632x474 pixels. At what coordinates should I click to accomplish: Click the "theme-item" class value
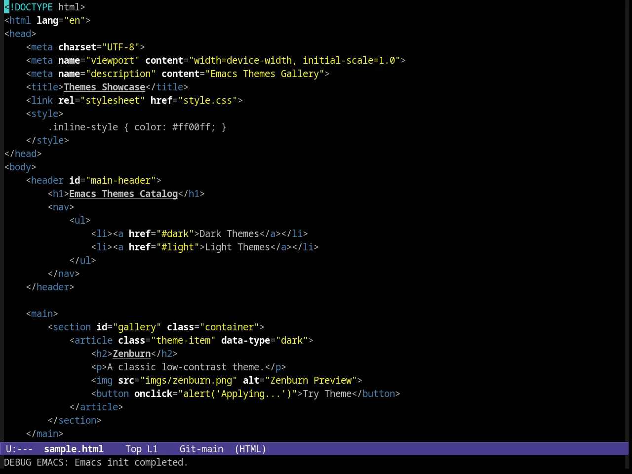click(x=183, y=340)
